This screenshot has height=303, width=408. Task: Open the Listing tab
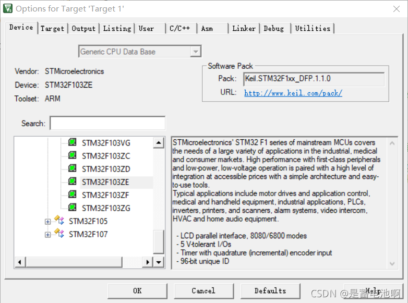(117, 28)
